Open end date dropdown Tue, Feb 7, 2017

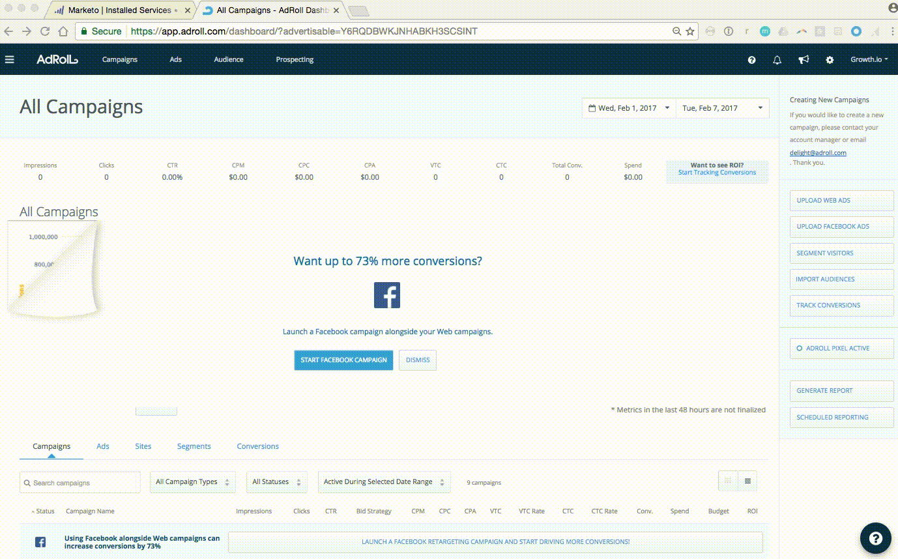pyautogui.click(x=723, y=108)
